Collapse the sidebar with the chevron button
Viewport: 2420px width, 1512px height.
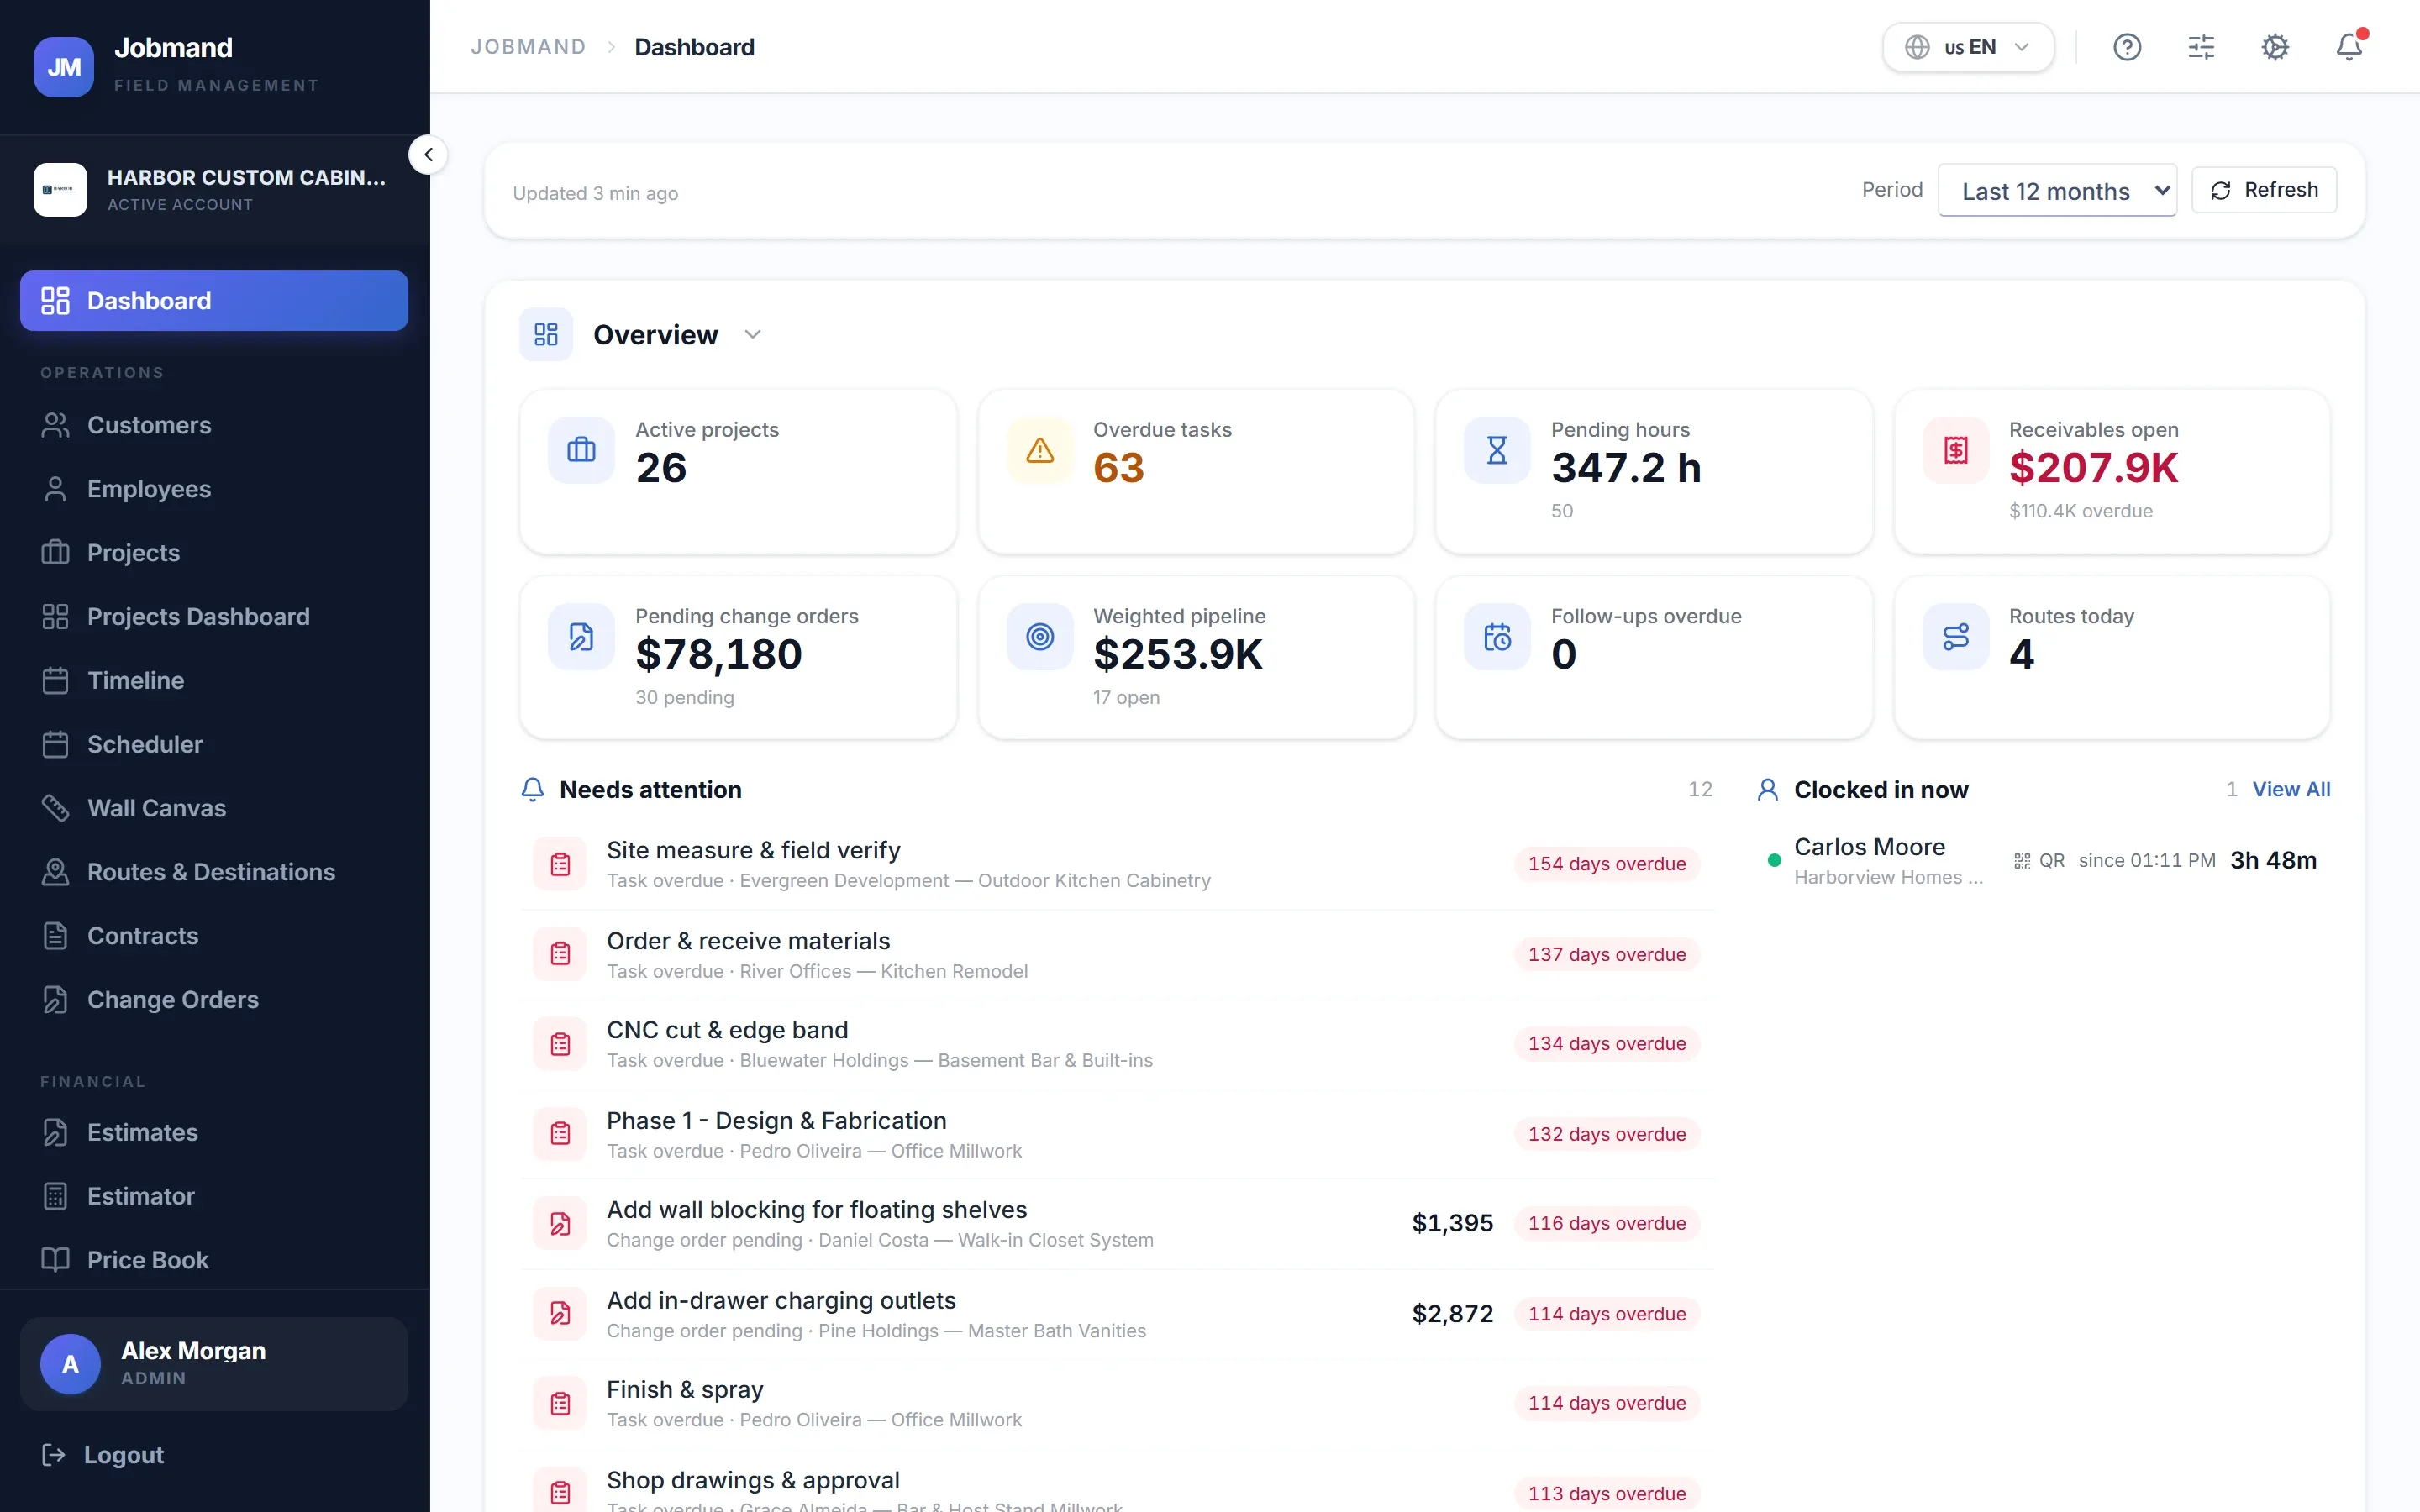[x=428, y=155]
